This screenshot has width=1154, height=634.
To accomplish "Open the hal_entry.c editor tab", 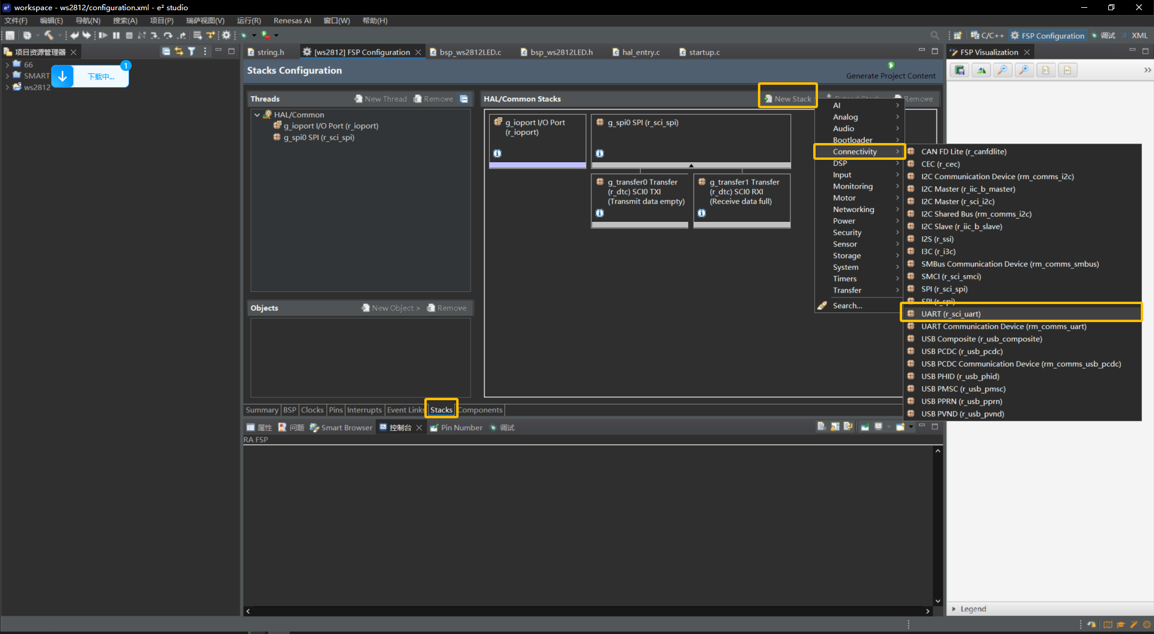I will point(636,52).
